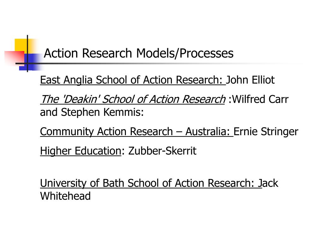
Task: Click the vertical black line of the logo
Action: point(27,54)
